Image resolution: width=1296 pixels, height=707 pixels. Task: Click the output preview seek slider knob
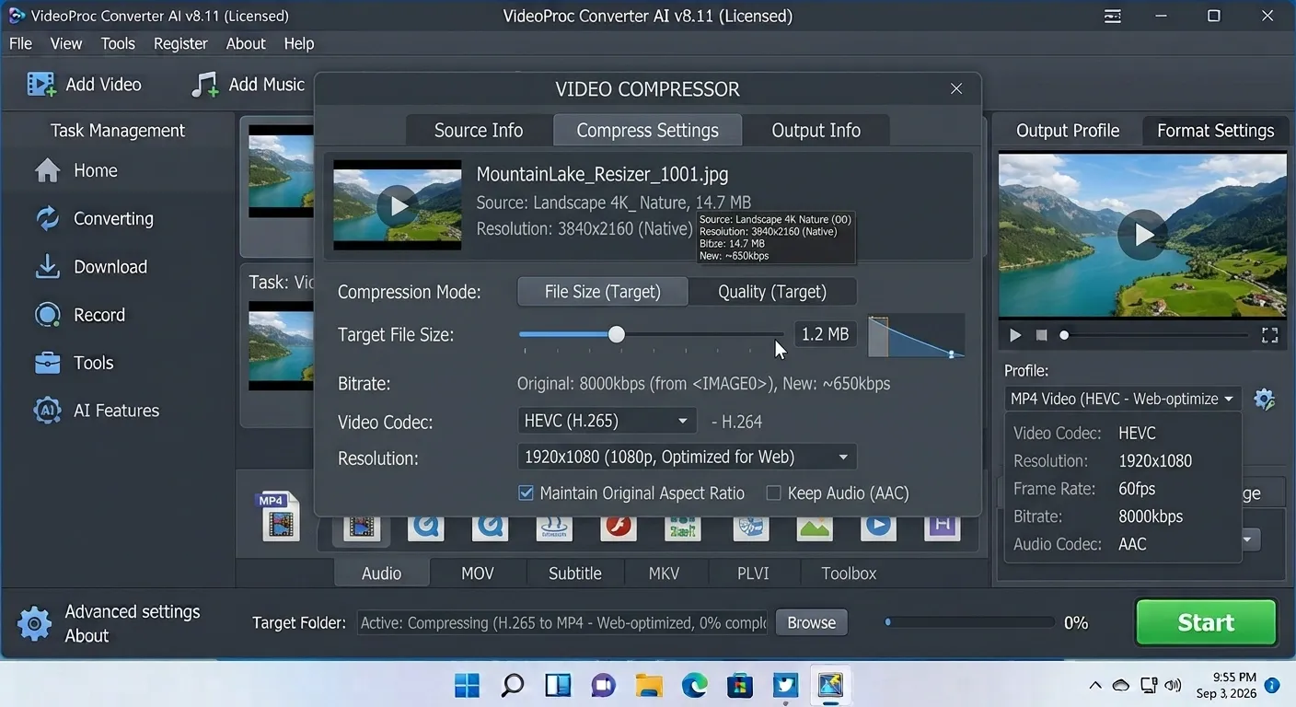(1064, 335)
